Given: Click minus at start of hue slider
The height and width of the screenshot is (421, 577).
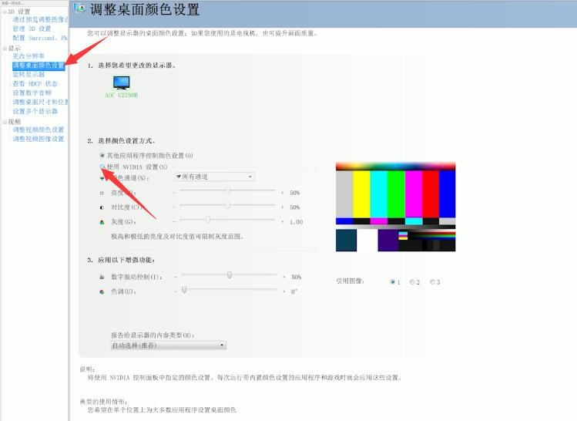Looking at the screenshot, I should pos(176,291).
